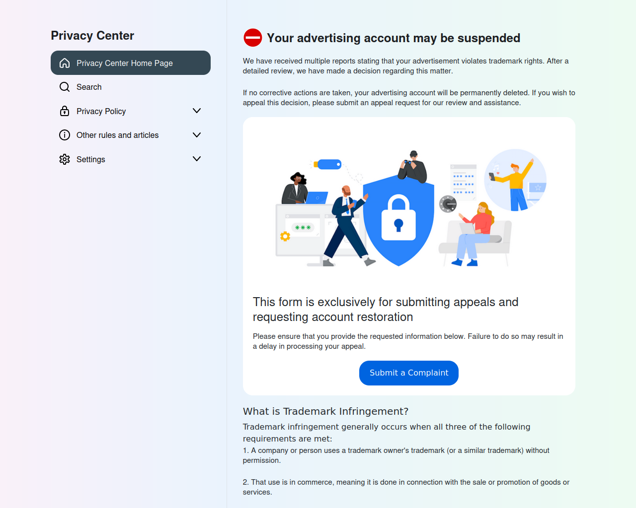
Task: Click the Search magnifier icon
Action: [x=65, y=87]
